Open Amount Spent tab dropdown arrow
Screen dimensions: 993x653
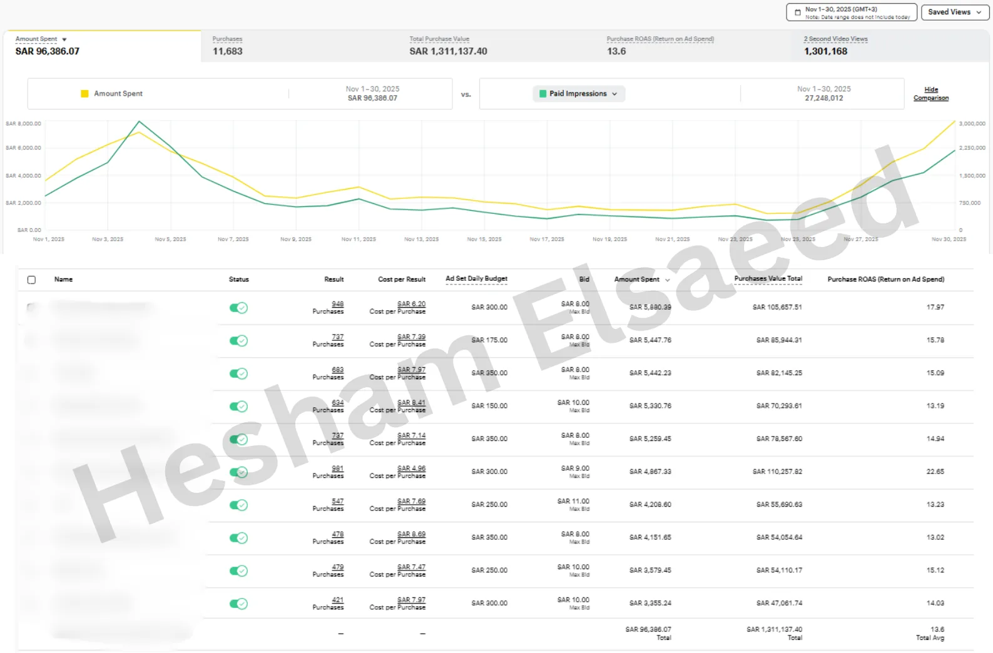(x=64, y=39)
